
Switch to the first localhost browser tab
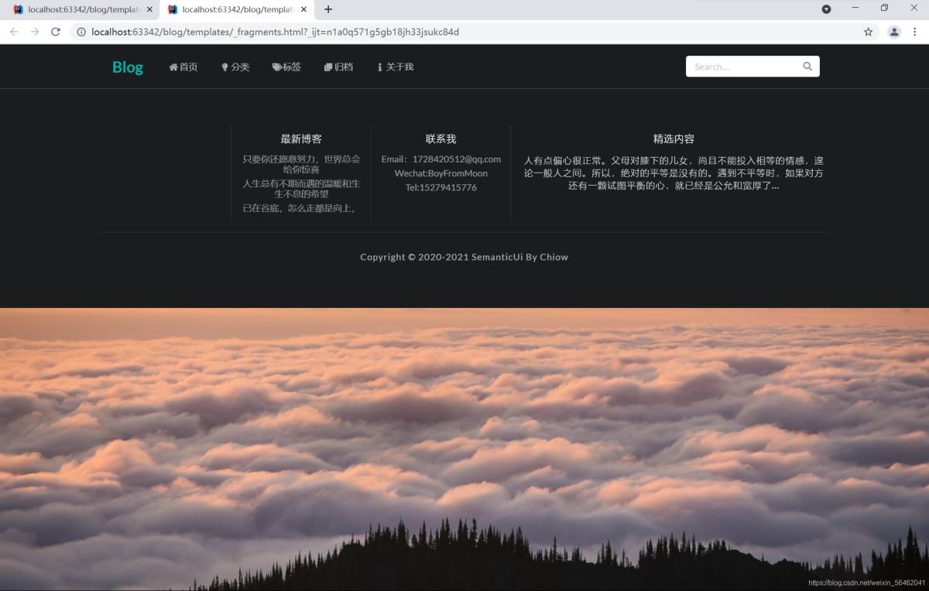77,10
